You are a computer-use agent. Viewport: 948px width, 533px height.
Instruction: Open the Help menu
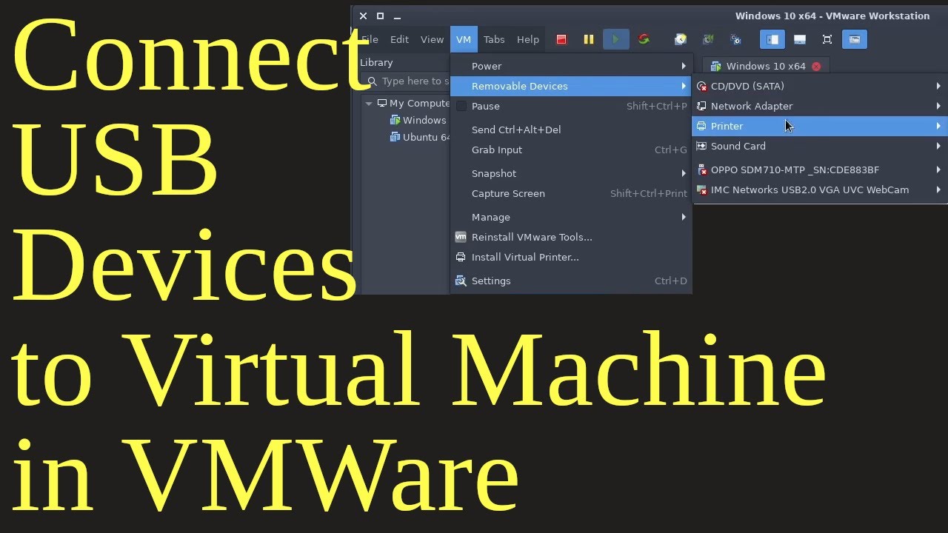[x=528, y=39]
